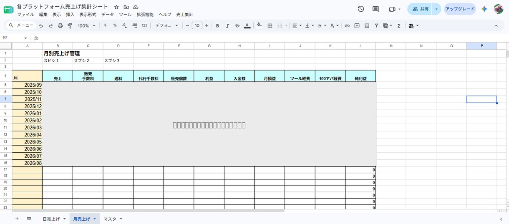Move document using folder icon
This screenshot has height=224, width=509.
click(126, 7)
